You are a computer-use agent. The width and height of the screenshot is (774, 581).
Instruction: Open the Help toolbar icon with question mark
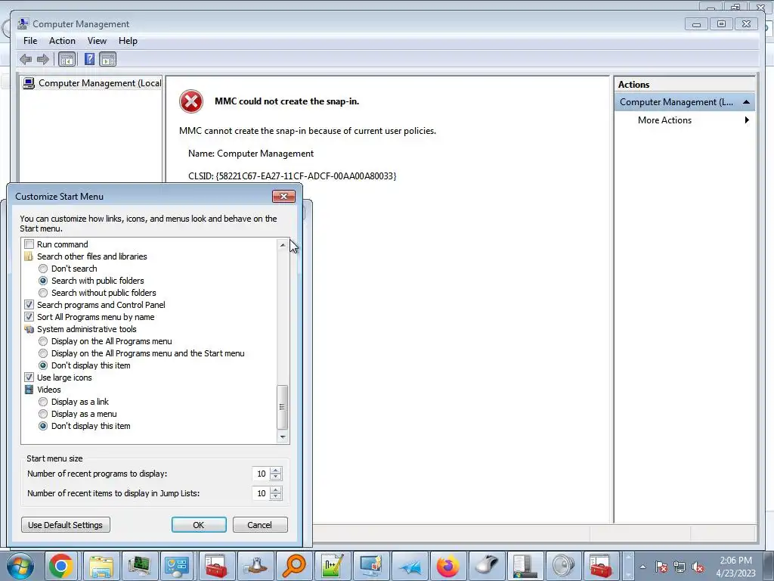point(89,60)
